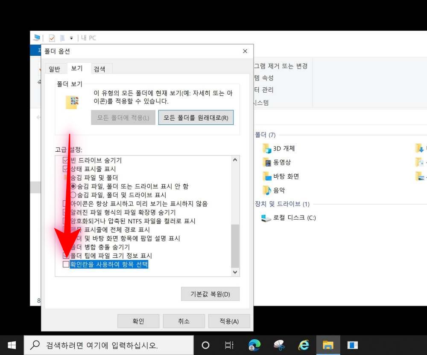Open Microsoft Edge from the taskbar
This screenshot has height=355, width=427.
click(255, 344)
